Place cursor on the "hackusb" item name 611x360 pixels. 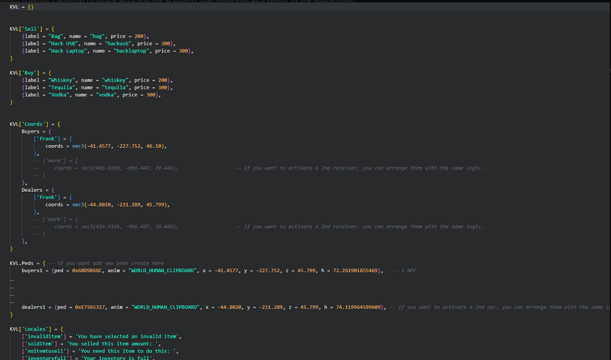click(117, 43)
